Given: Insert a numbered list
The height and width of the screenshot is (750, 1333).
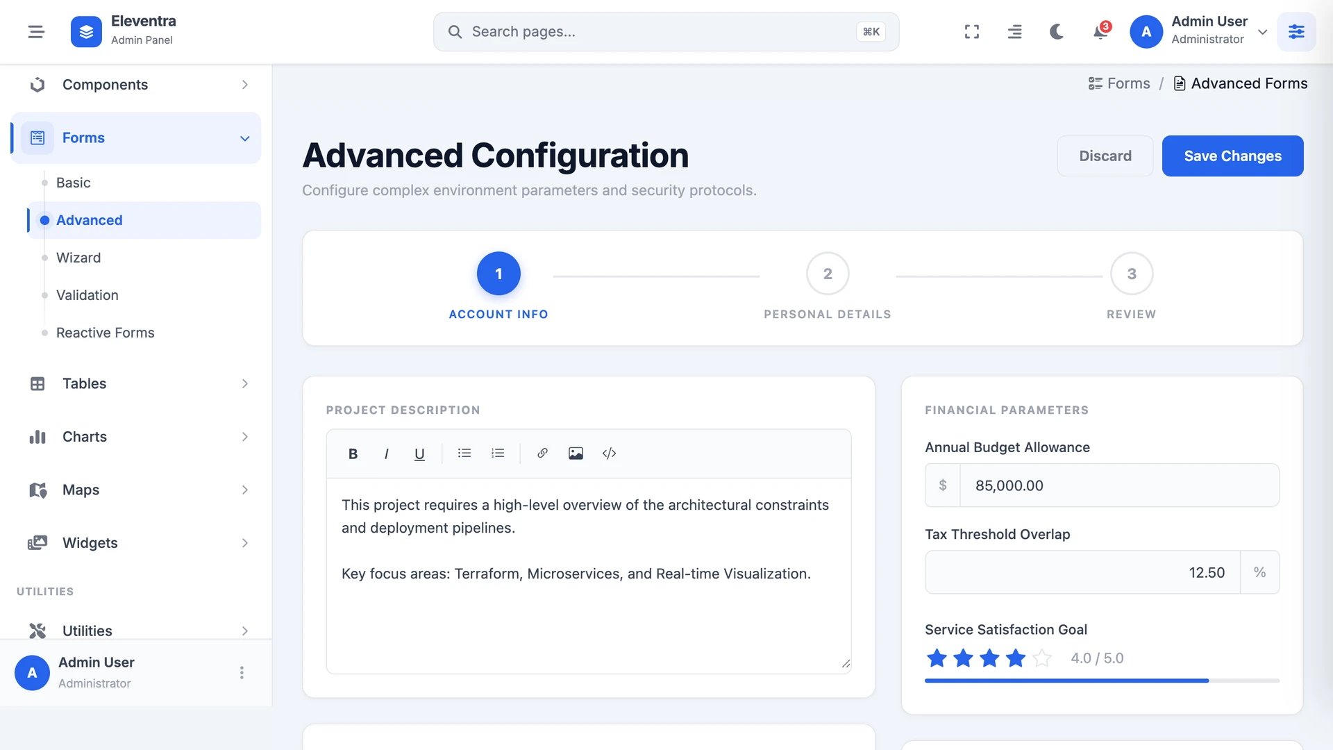Looking at the screenshot, I should [x=498, y=453].
